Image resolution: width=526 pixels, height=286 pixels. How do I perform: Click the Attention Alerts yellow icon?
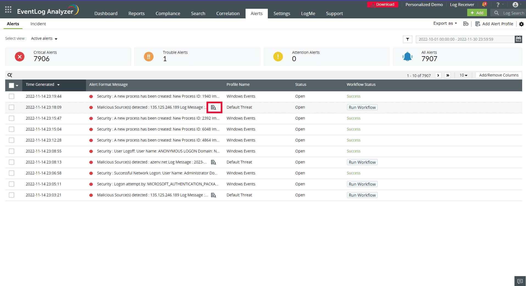278,57
